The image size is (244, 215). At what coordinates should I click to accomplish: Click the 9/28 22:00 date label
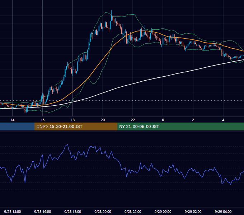coord(133,211)
